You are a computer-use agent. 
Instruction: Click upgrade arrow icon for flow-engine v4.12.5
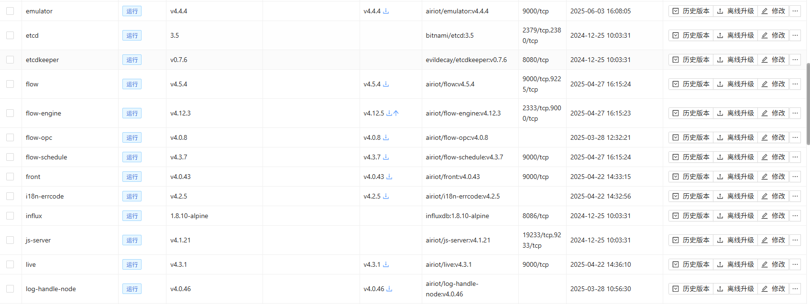click(396, 113)
